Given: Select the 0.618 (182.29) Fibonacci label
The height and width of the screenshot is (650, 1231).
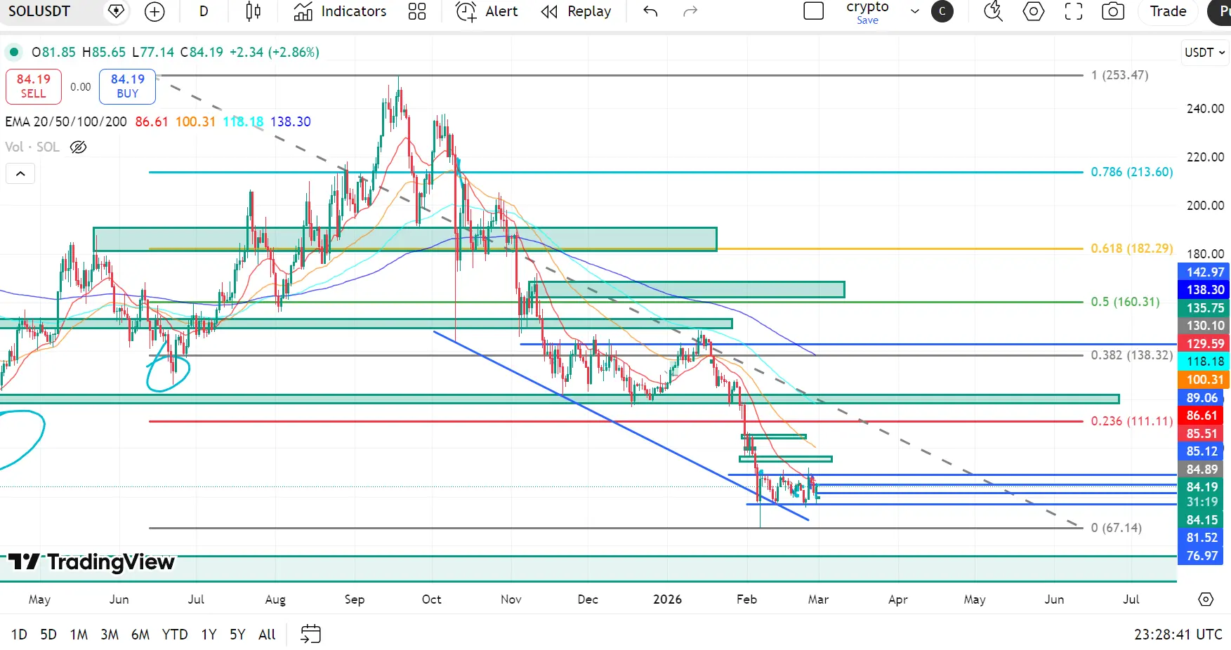Looking at the screenshot, I should [1132, 248].
